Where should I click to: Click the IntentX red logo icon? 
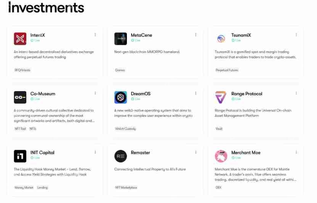coord(20,38)
